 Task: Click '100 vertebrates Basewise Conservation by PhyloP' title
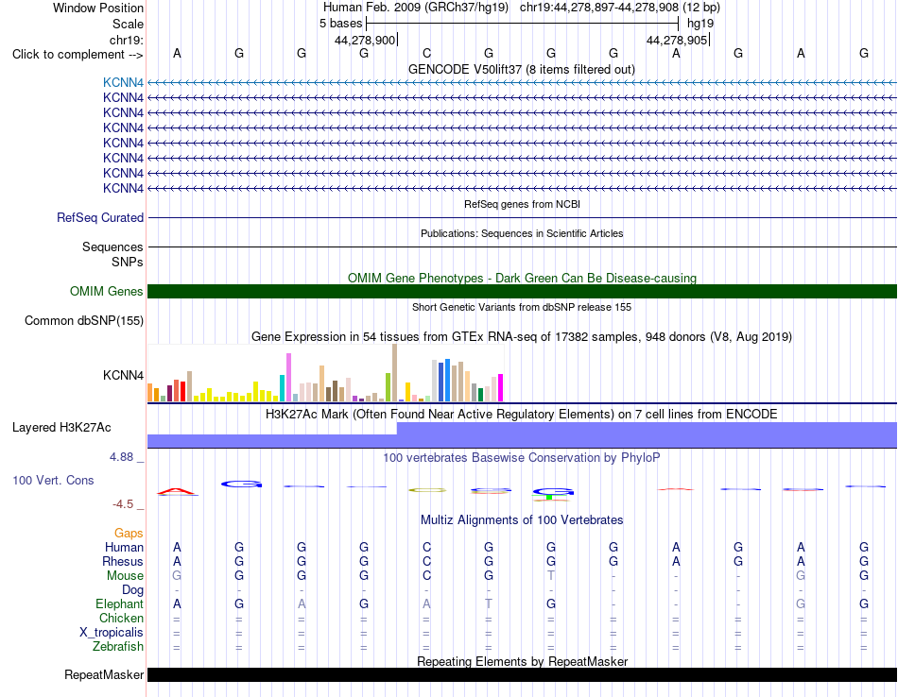[522, 458]
